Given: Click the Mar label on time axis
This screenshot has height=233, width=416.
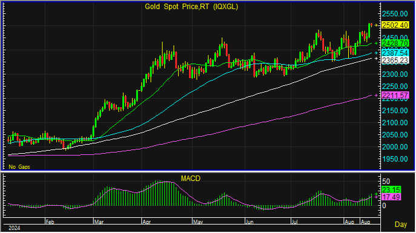Looking at the screenshot, I should [x=99, y=222].
